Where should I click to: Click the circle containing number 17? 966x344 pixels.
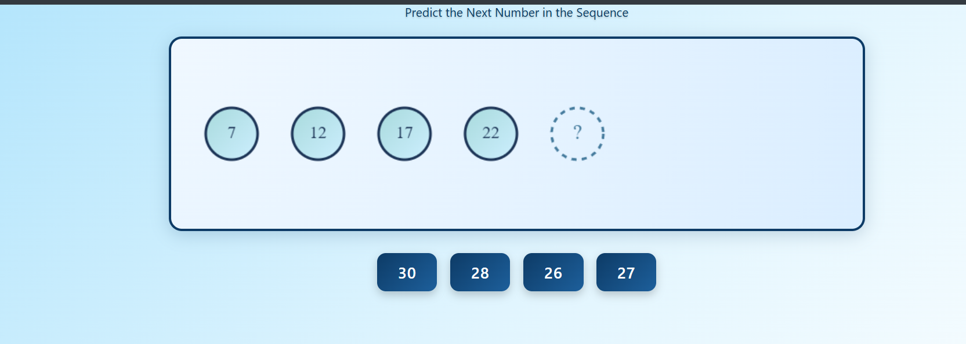click(404, 133)
